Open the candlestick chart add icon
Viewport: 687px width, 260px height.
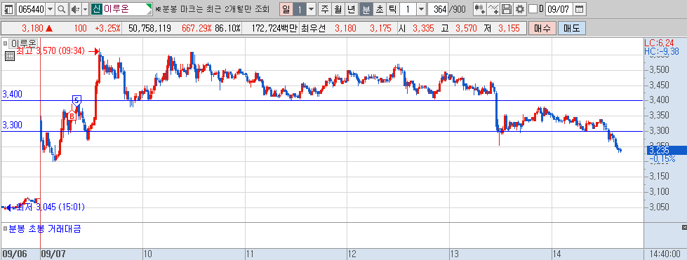pos(480,8)
